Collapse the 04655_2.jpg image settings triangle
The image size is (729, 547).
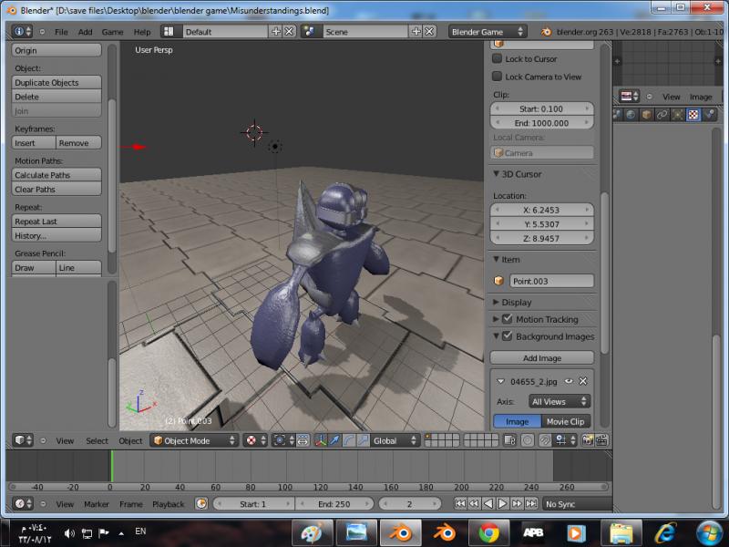[500, 381]
